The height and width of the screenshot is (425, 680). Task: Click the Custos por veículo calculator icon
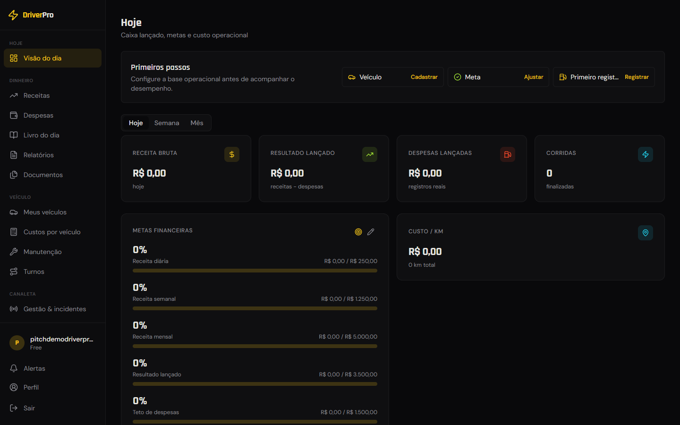point(14,232)
